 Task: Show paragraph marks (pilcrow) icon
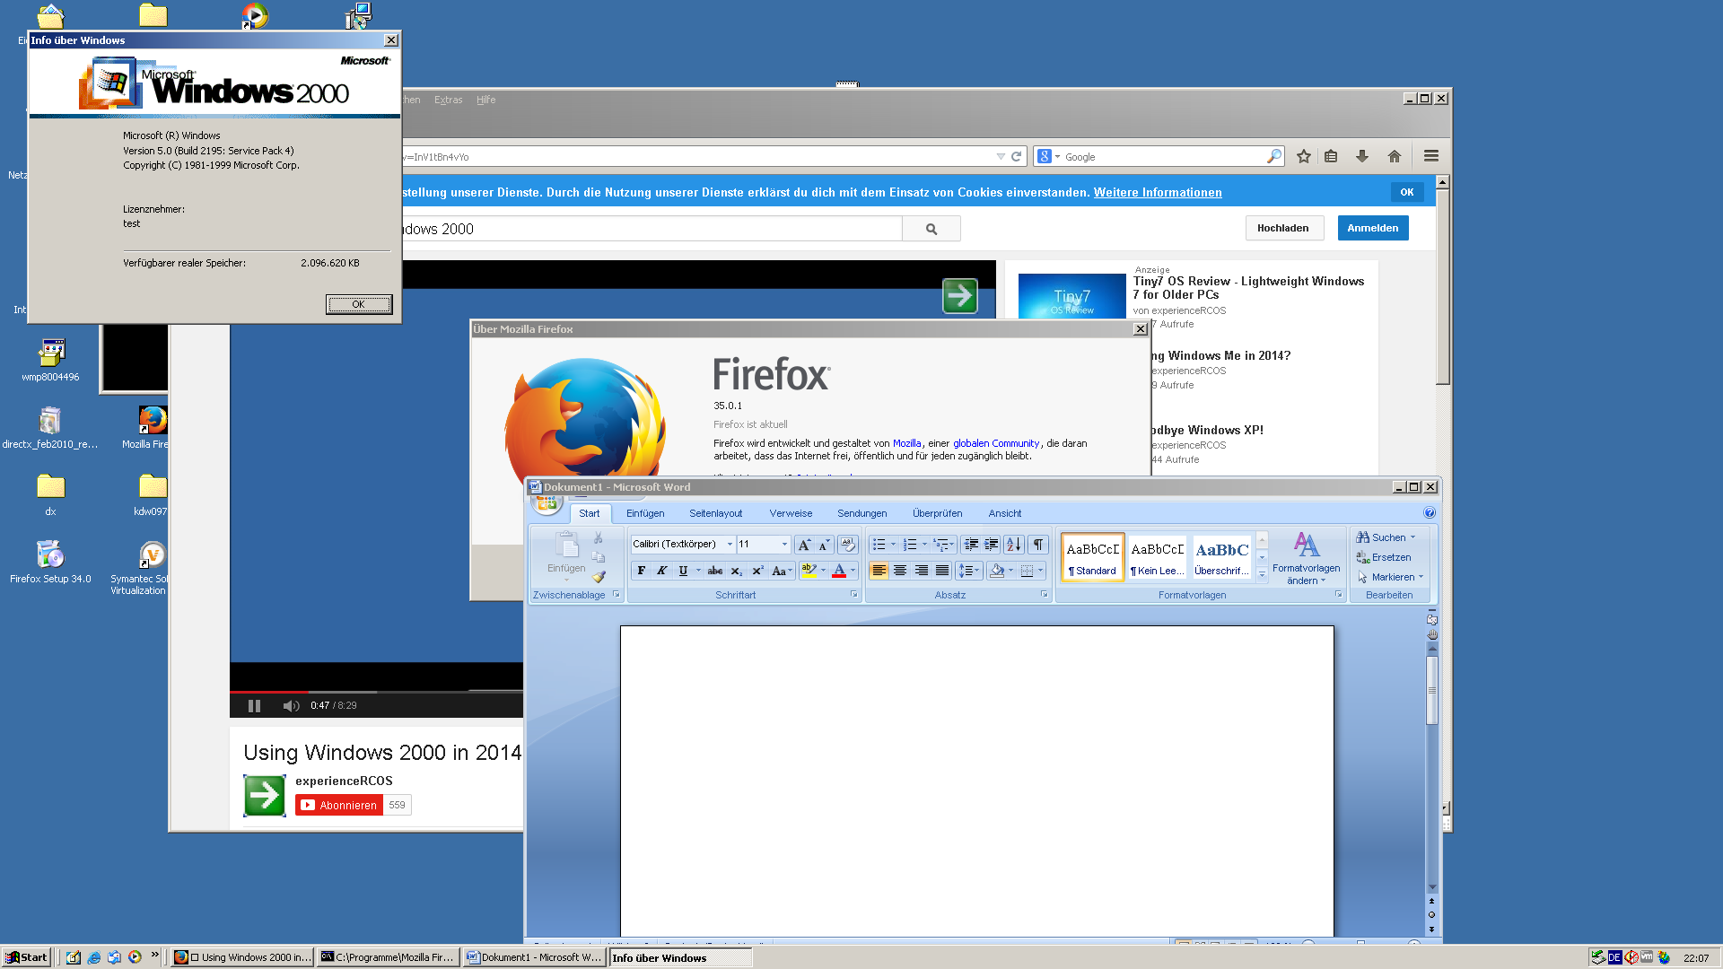pyautogui.click(x=1038, y=545)
